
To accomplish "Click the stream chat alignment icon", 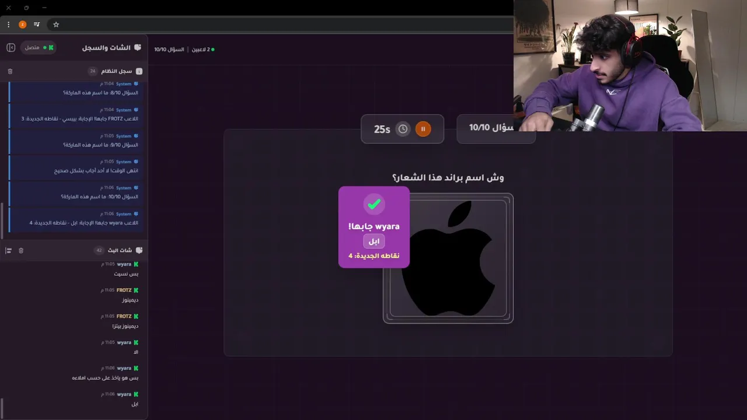I will tap(8, 250).
